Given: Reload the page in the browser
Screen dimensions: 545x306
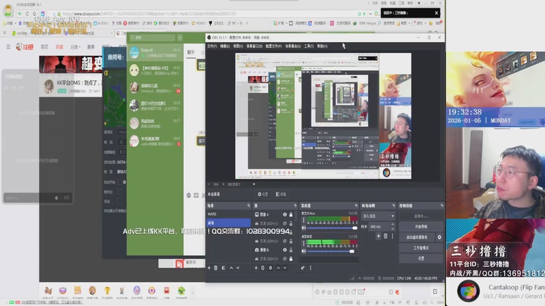Looking at the screenshot, I should click(x=27, y=14).
